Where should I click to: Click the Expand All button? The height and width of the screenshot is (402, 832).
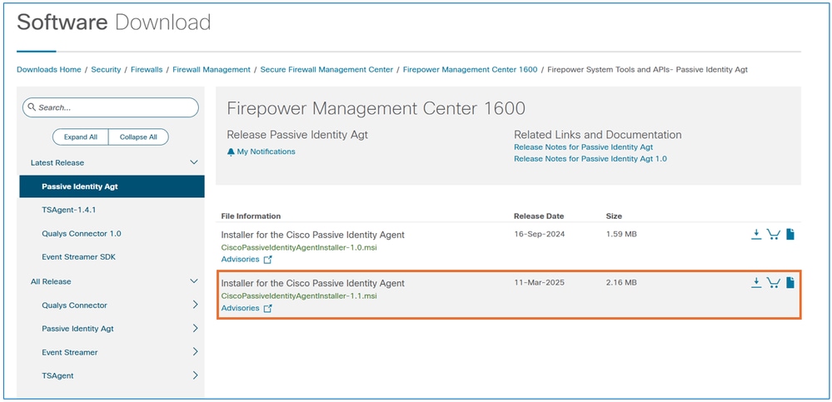pyautogui.click(x=81, y=136)
